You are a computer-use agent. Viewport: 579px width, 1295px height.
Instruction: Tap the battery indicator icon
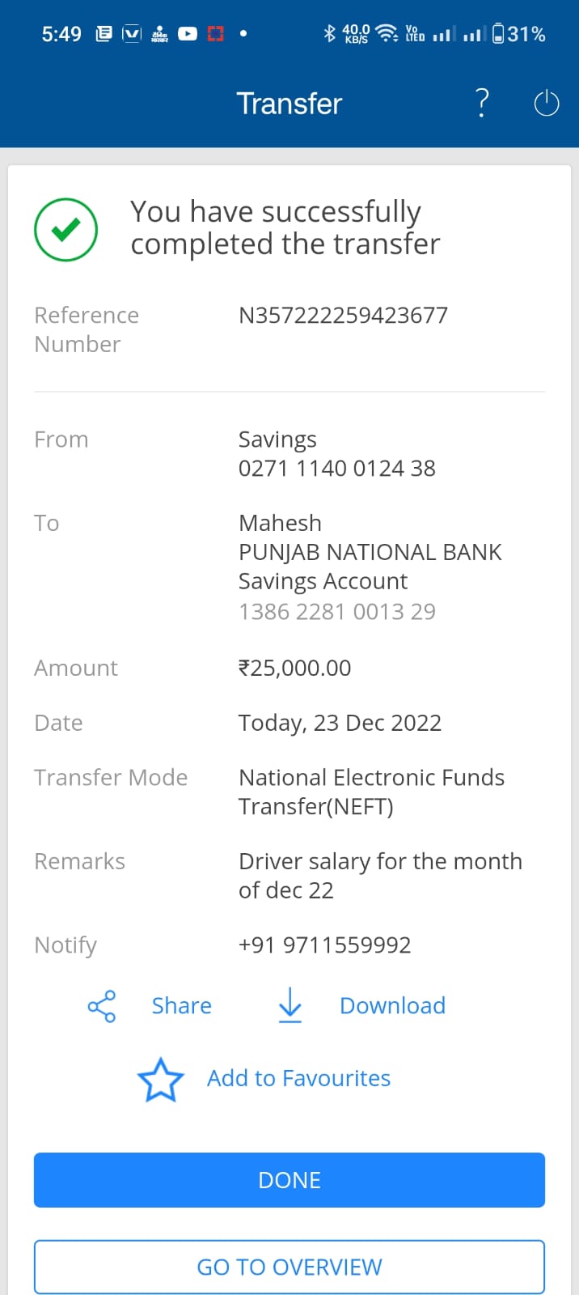[x=498, y=33]
